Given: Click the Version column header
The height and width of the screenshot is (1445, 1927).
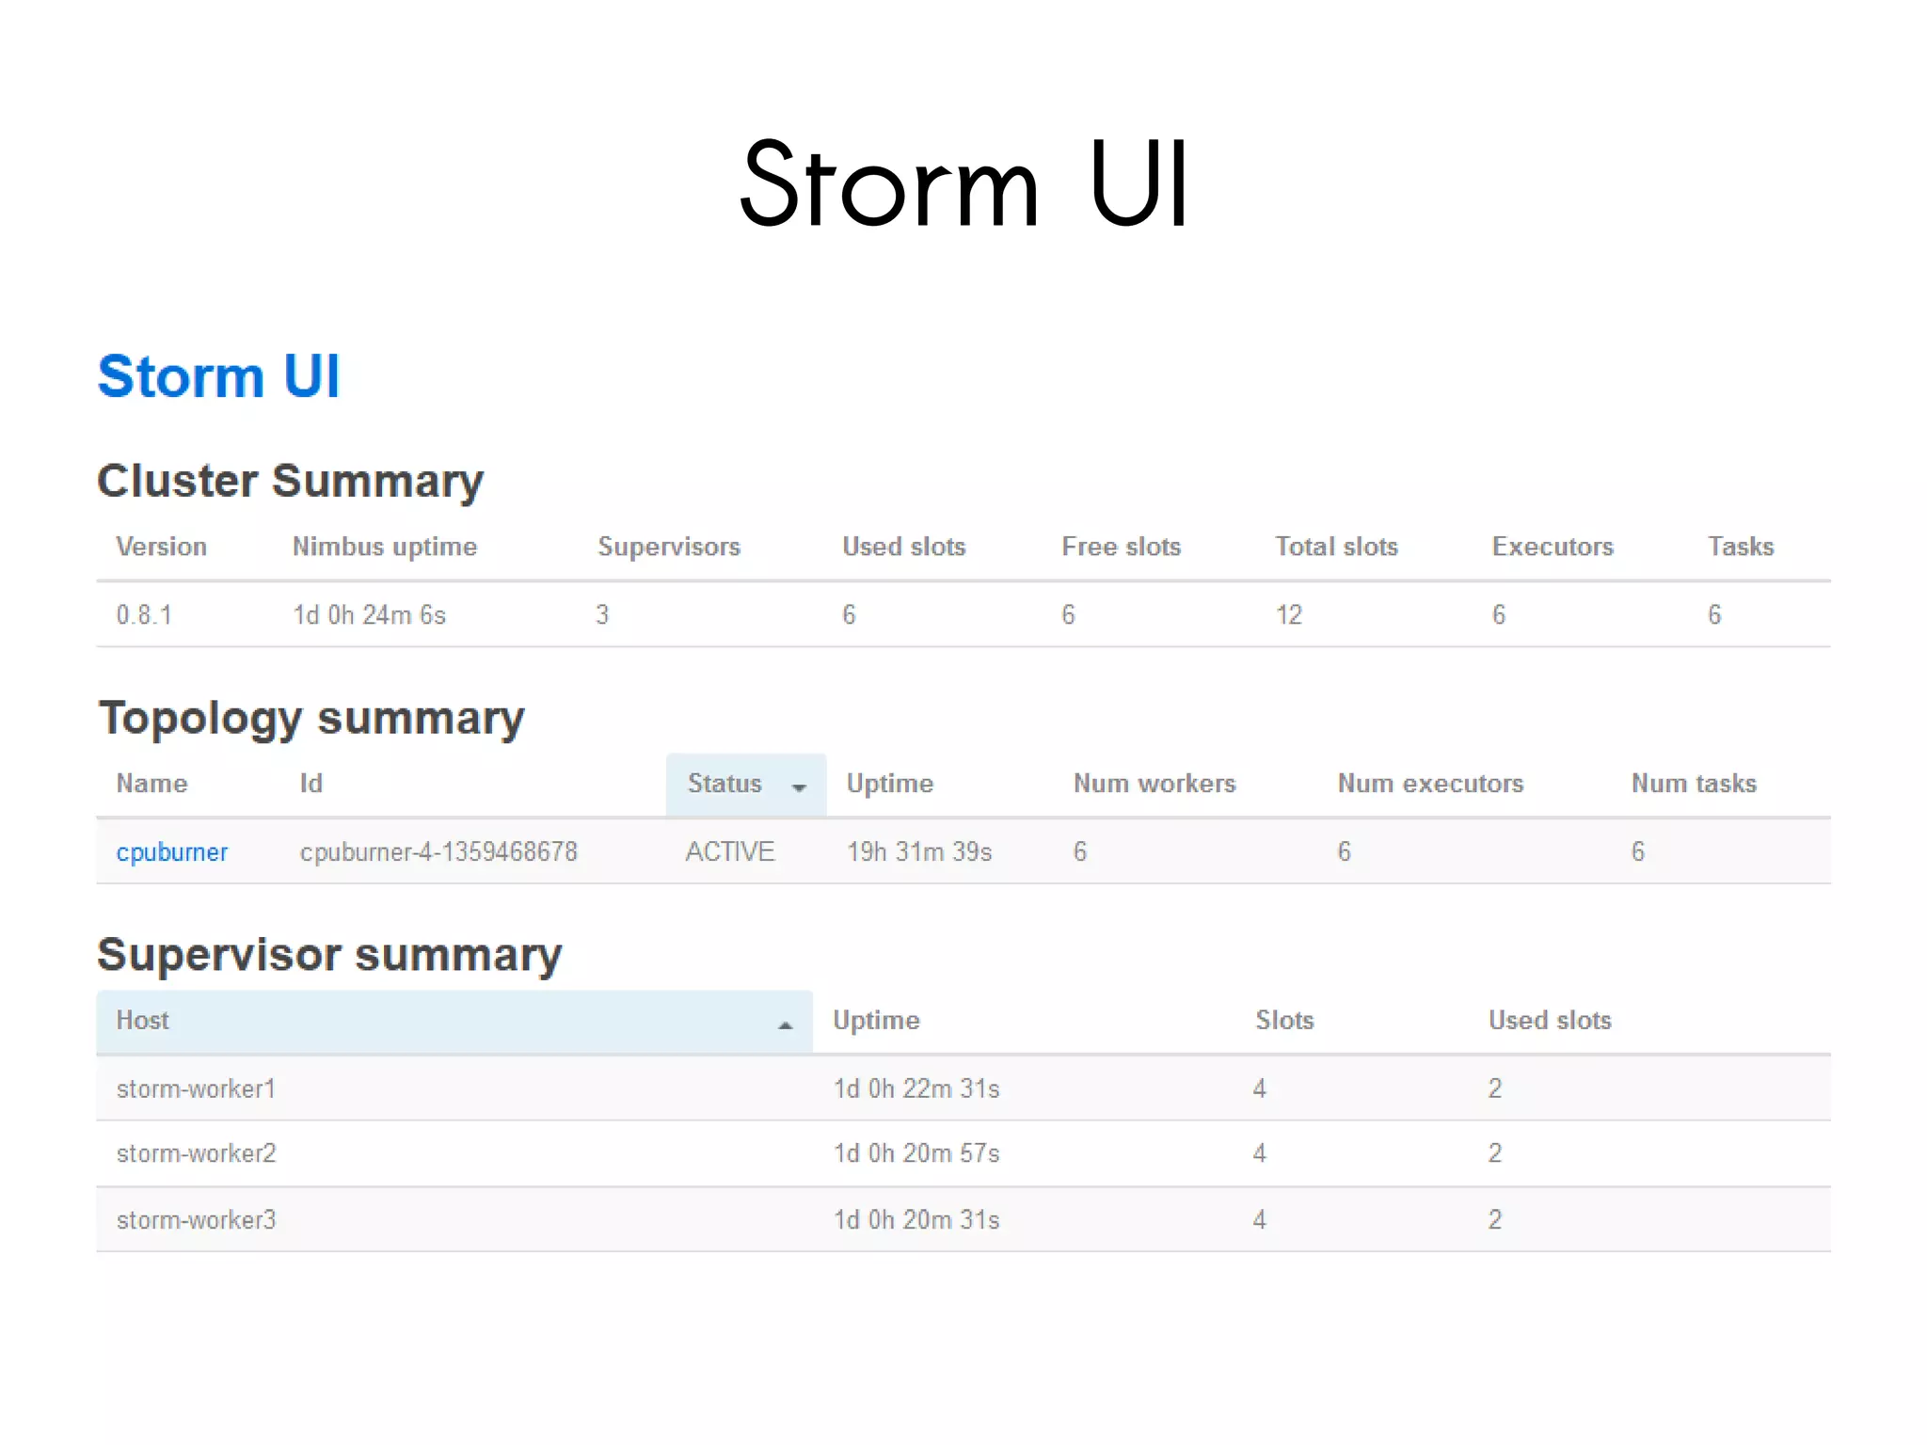Looking at the screenshot, I should 161,547.
